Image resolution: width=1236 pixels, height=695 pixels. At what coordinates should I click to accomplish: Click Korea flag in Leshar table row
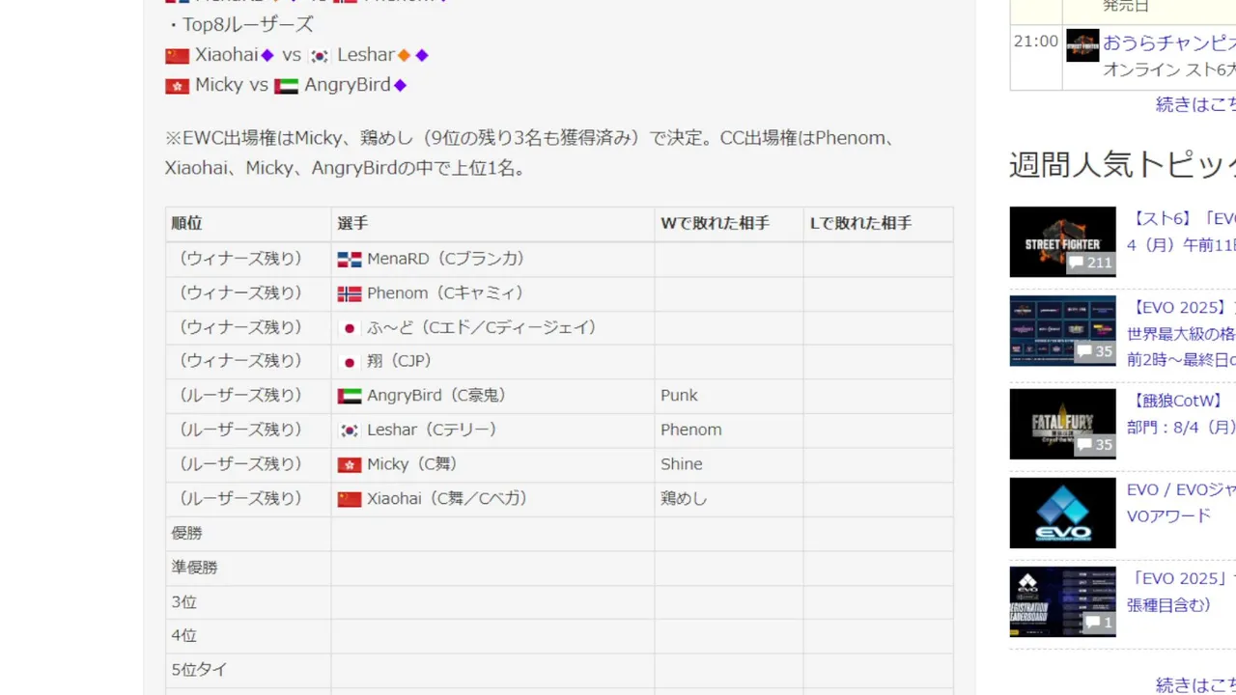tap(350, 431)
